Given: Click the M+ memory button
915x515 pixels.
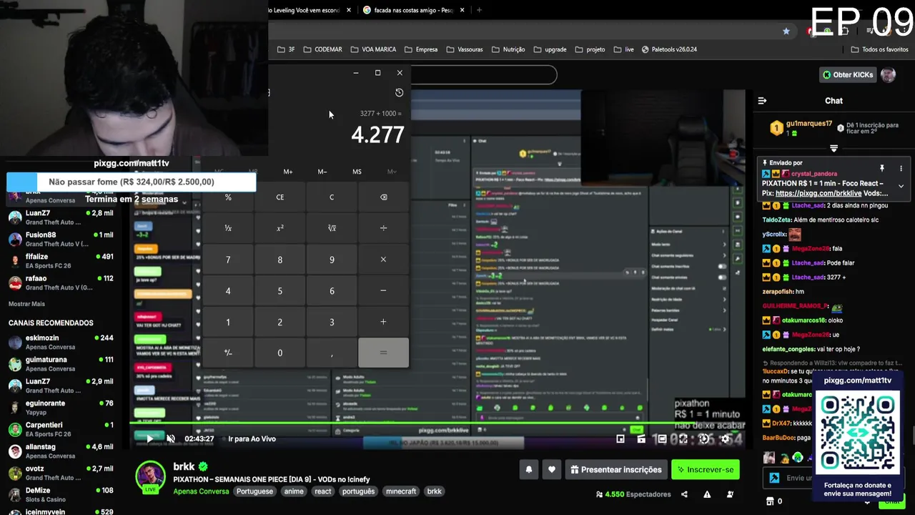Looking at the screenshot, I should coord(287,172).
